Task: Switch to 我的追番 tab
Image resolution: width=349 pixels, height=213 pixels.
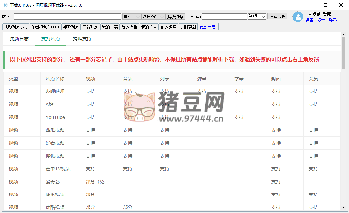Action: coord(130,27)
